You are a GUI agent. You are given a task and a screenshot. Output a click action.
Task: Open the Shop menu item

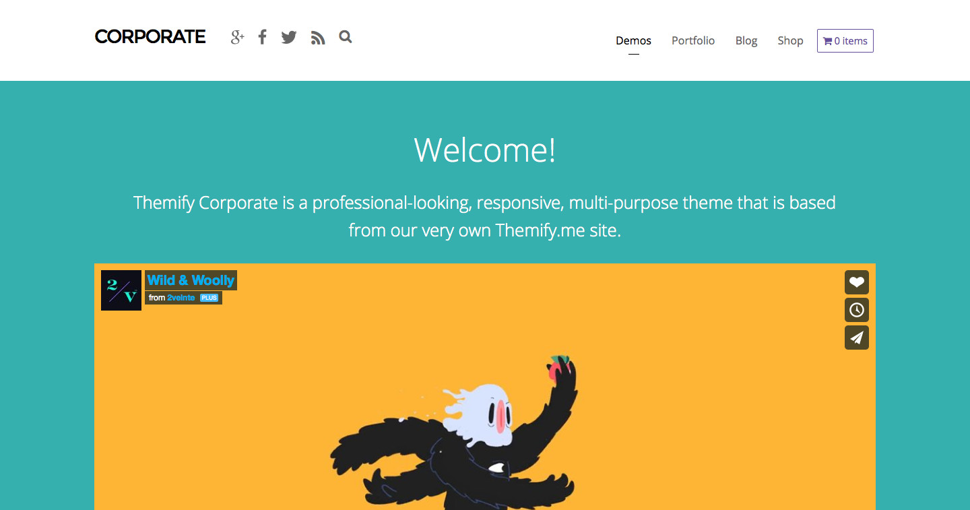790,40
